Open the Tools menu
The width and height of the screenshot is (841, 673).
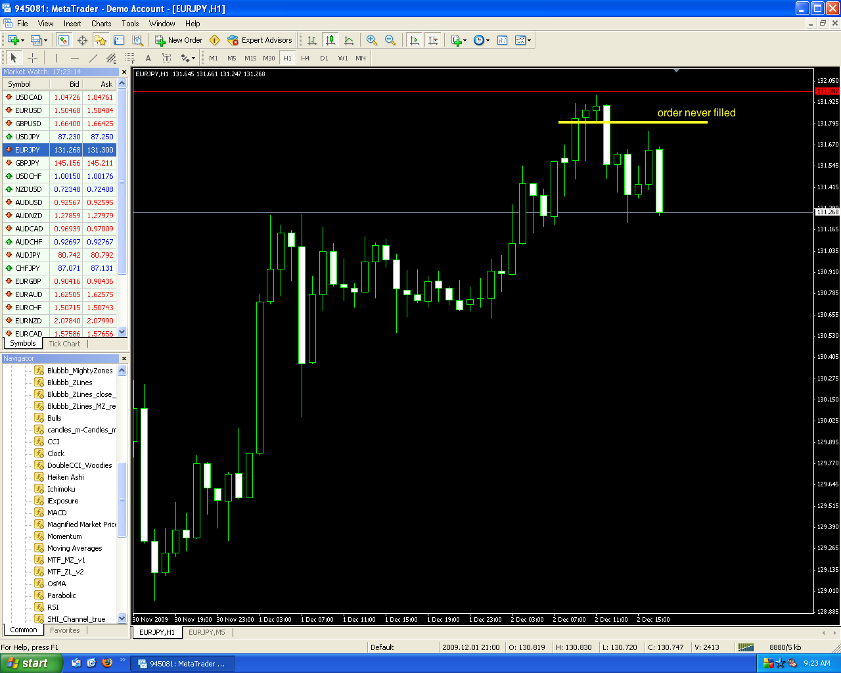coord(130,23)
